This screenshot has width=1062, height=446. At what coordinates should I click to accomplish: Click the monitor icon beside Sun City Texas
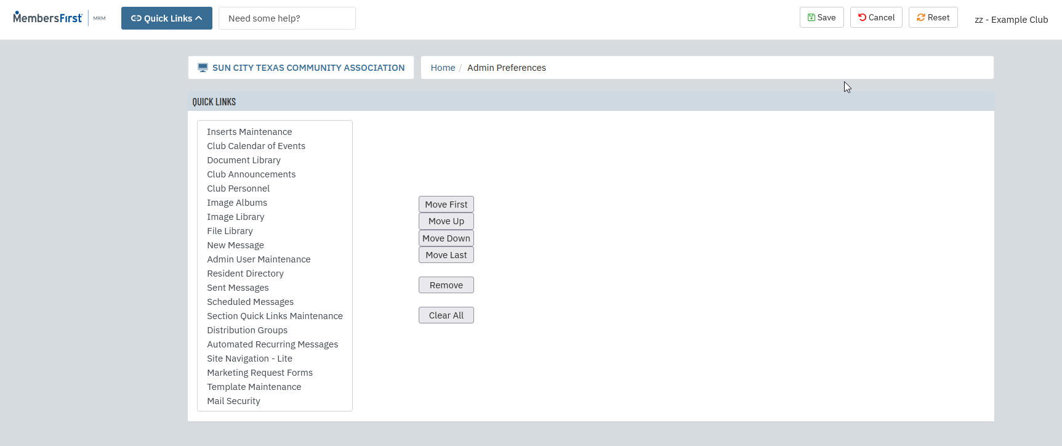point(203,68)
